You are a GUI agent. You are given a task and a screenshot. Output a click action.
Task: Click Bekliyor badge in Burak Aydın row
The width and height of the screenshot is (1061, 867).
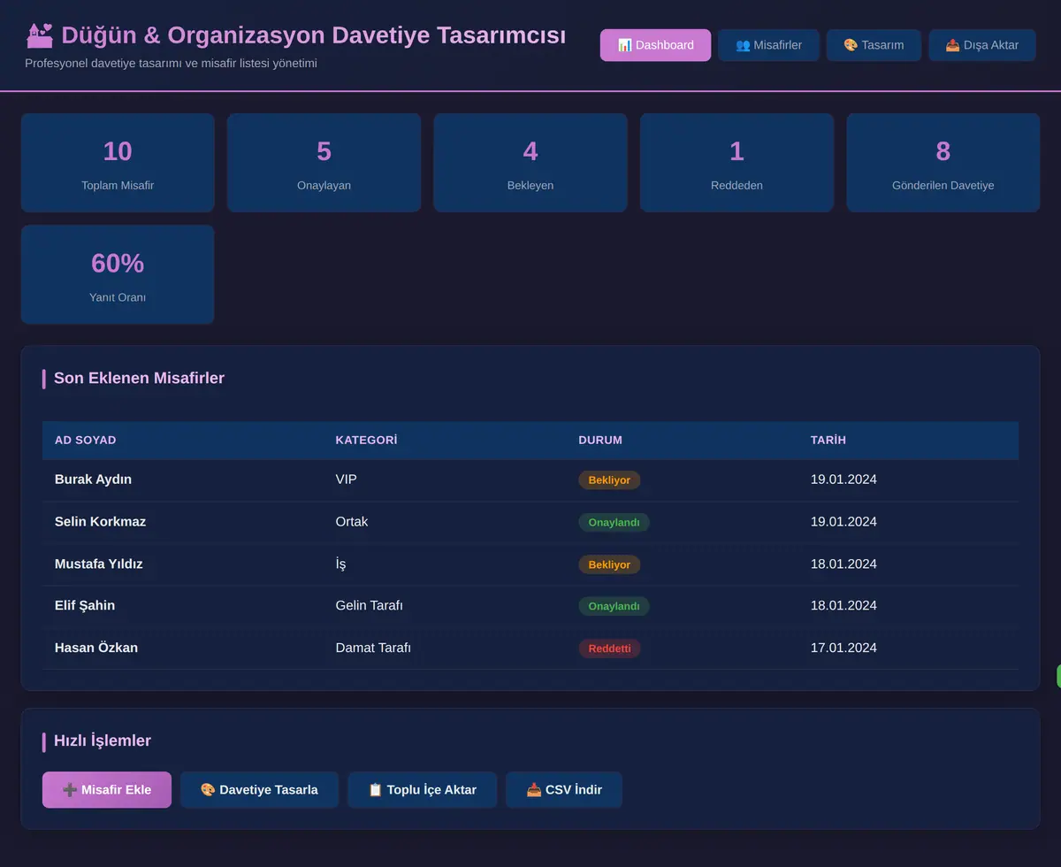609,480
